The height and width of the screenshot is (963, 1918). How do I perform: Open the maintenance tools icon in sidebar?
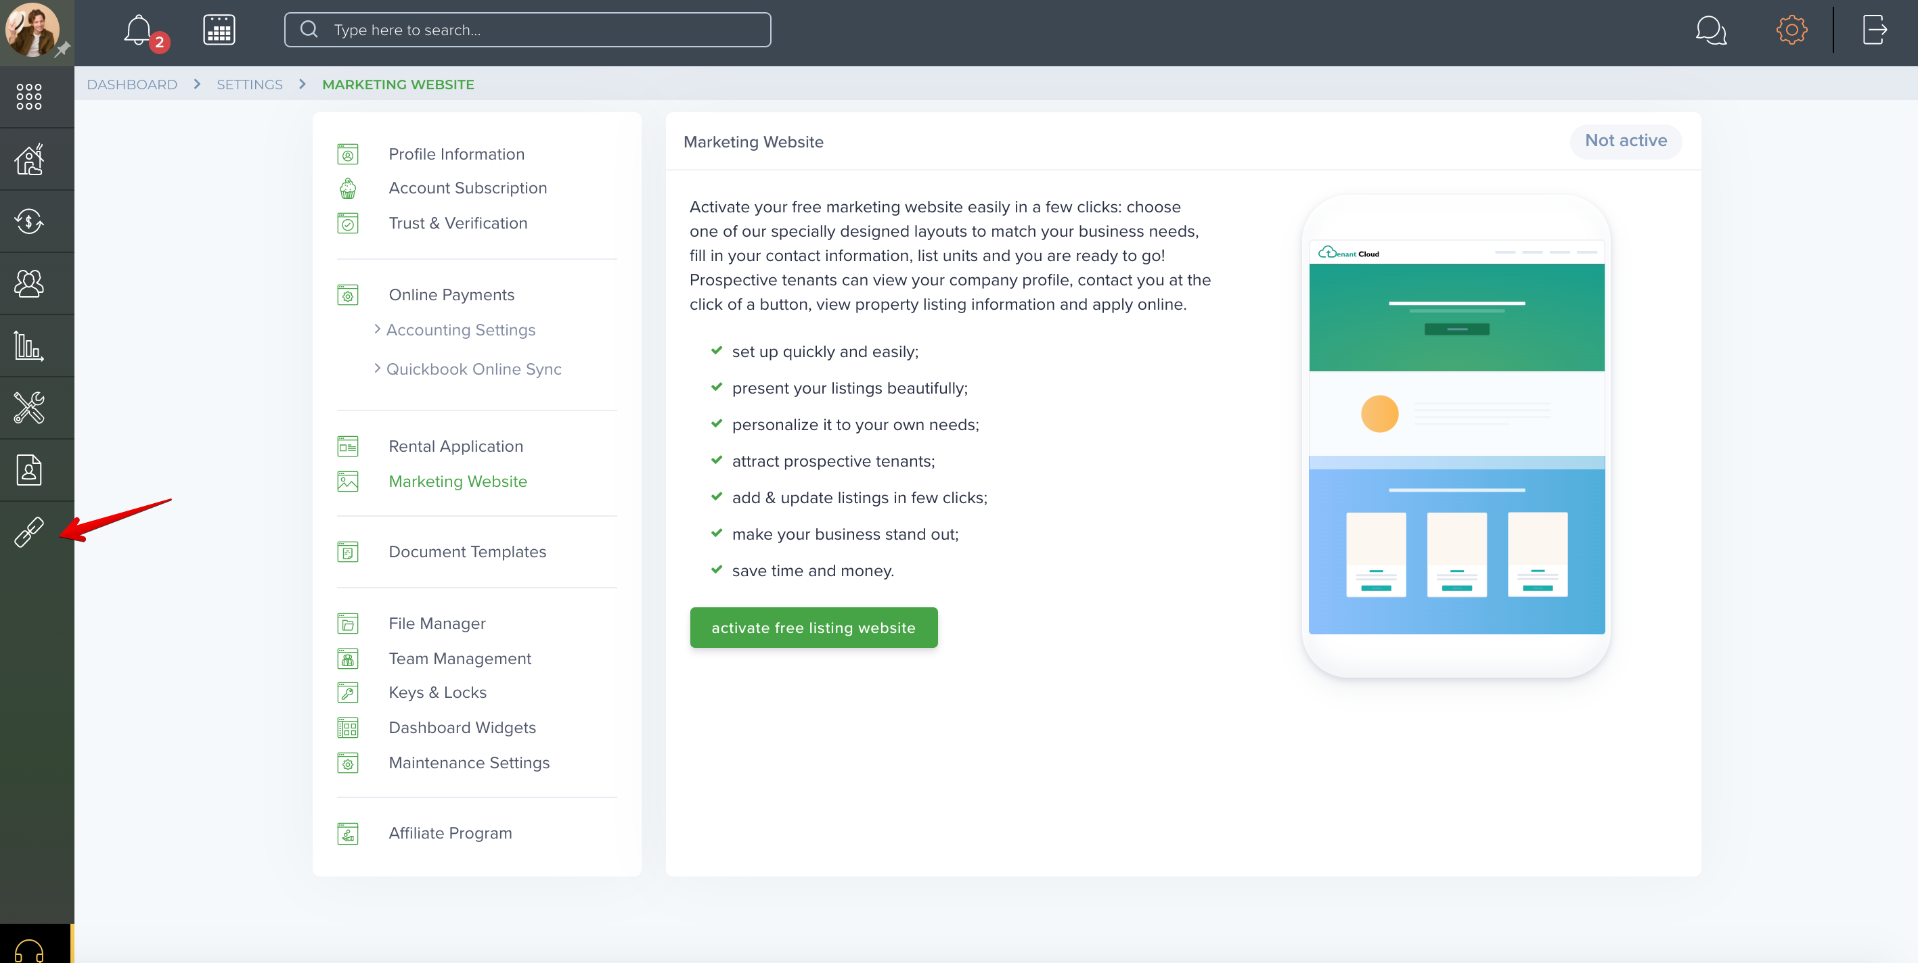point(29,407)
